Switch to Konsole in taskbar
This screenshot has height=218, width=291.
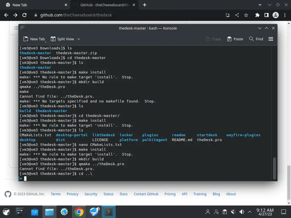tap(109, 212)
